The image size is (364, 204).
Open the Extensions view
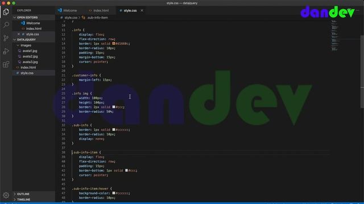[x=6, y=64]
